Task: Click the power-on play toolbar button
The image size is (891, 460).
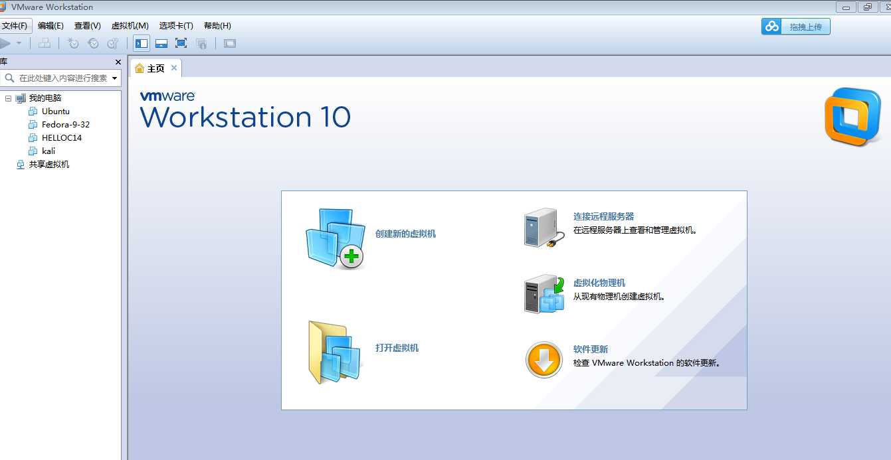Action: [x=5, y=43]
